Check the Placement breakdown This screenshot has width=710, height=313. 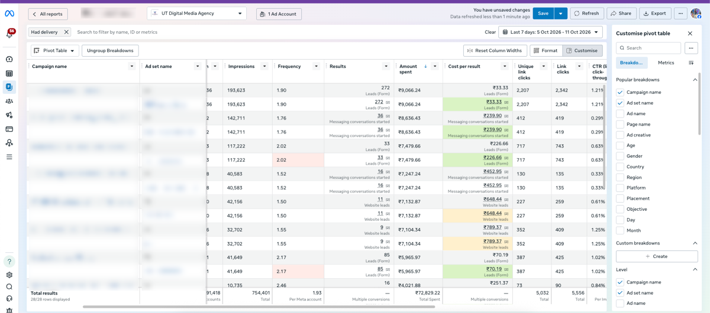[x=619, y=198]
